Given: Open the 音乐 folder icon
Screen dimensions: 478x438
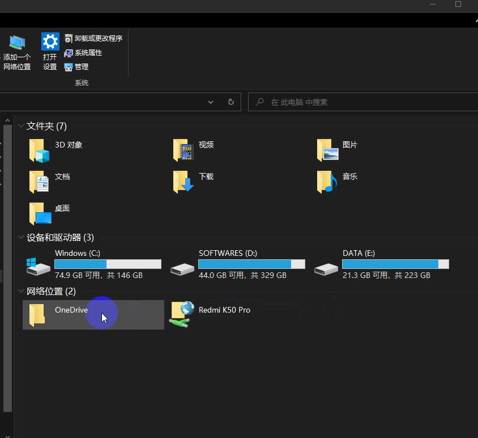Looking at the screenshot, I should 327,182.
